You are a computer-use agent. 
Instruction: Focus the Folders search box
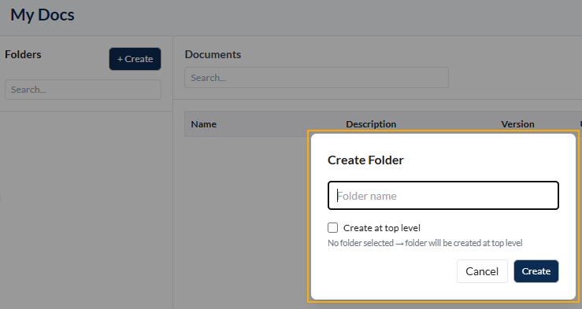click(83, 90)
